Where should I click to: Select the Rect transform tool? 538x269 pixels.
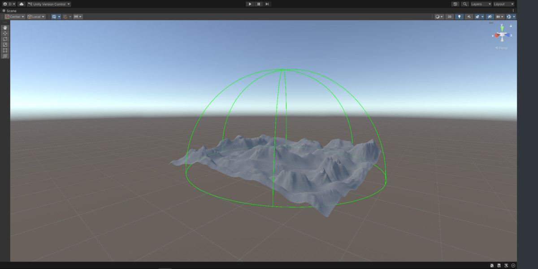coord(5,50)
